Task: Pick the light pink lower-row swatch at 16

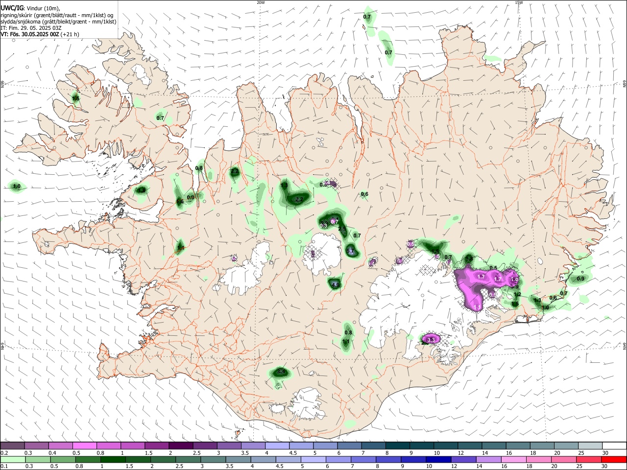Action: 514,459
